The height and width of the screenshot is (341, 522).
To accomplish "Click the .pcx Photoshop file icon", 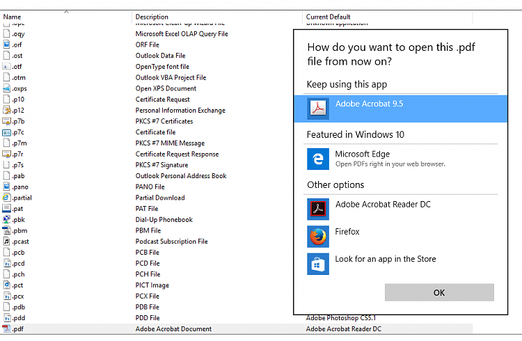I will point(6,296).
